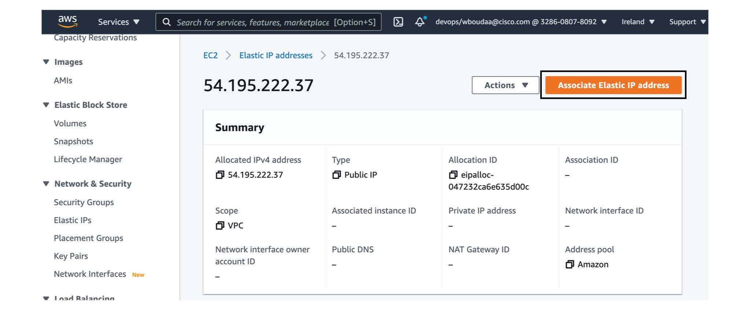
Task: Open Elastic IPs in sidebar
Action: coord(73,220)
